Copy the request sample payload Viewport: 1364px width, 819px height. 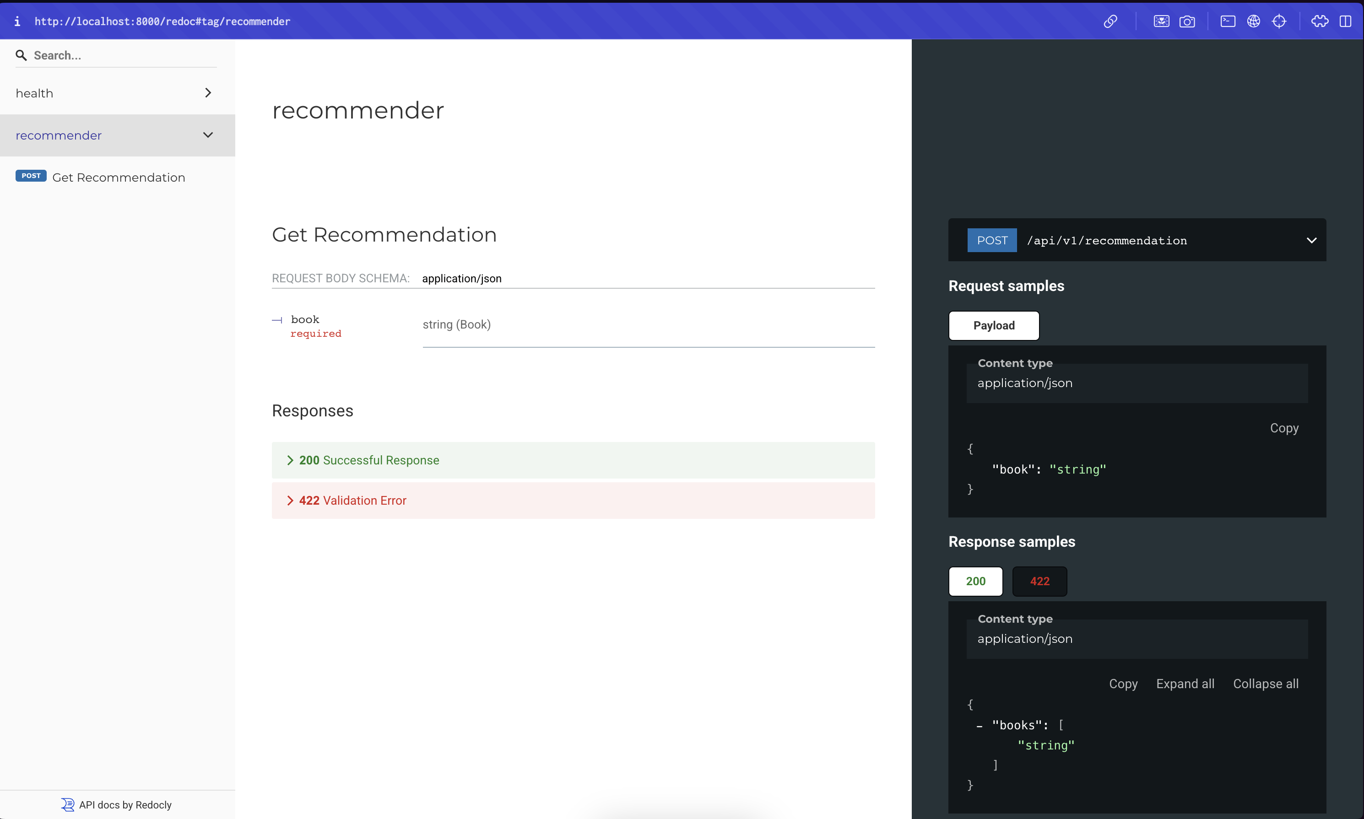click(x=1284, y=428)
